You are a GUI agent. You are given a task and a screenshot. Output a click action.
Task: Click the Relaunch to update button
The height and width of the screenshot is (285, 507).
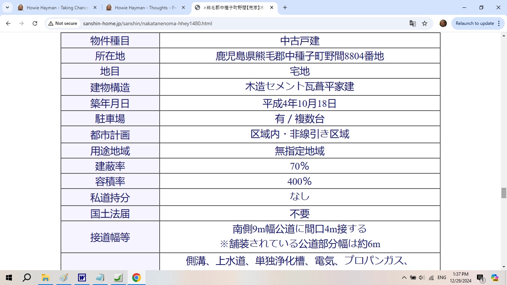click(x=474, y=23)
